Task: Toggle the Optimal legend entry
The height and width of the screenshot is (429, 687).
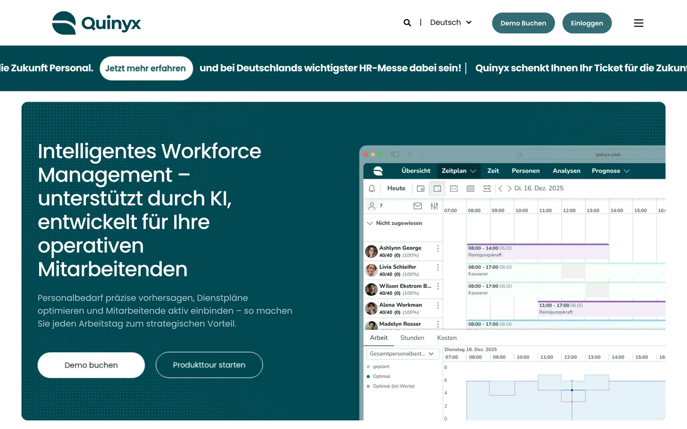Action: tap(378, 377)
